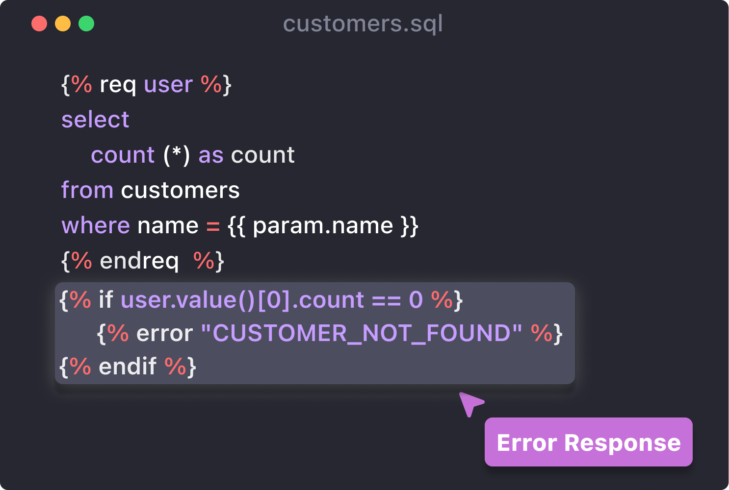Click the "as" keyword before the alias
The width and height of the screenshot is (729, 490).
[x=211, y=155]
